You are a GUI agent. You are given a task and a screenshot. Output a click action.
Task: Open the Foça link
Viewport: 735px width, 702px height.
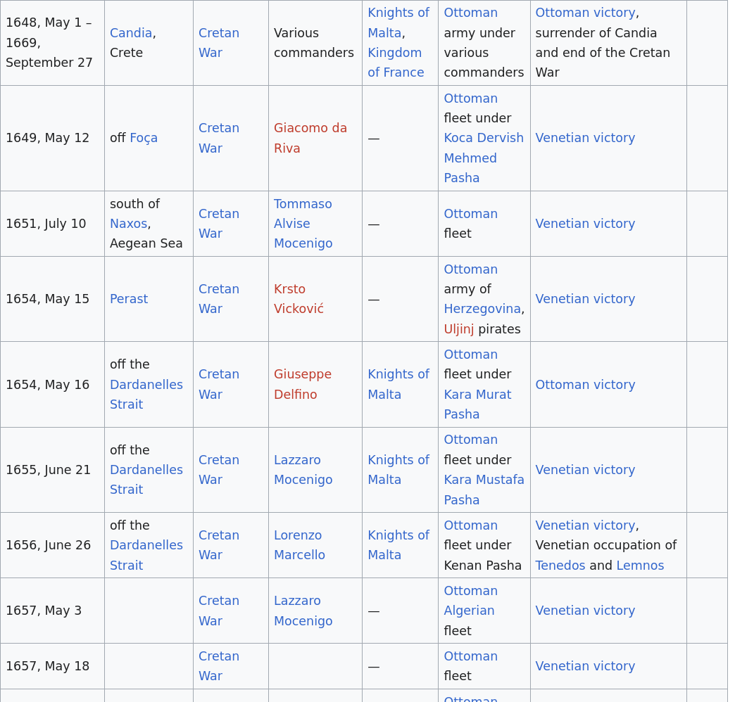point(144,138)
